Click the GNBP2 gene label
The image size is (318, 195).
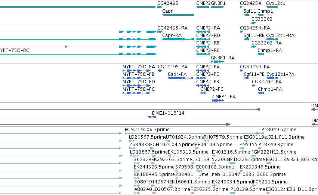point(203,3)
